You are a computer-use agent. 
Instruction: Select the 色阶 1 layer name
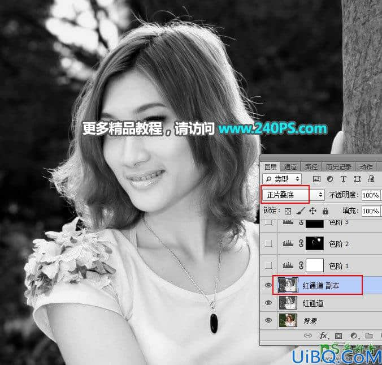[x=339, y=266]
